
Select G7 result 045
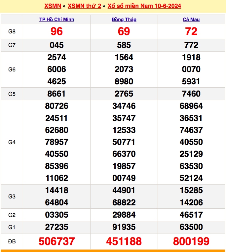56,45
